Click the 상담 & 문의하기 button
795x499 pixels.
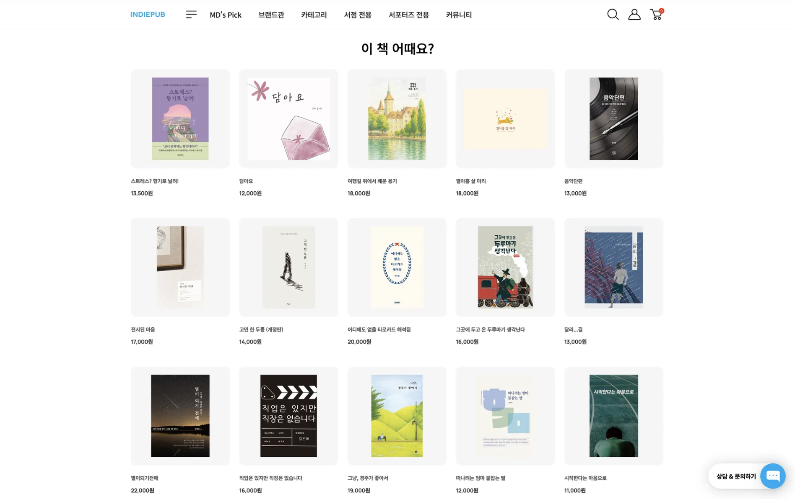[x=736, y=476]
